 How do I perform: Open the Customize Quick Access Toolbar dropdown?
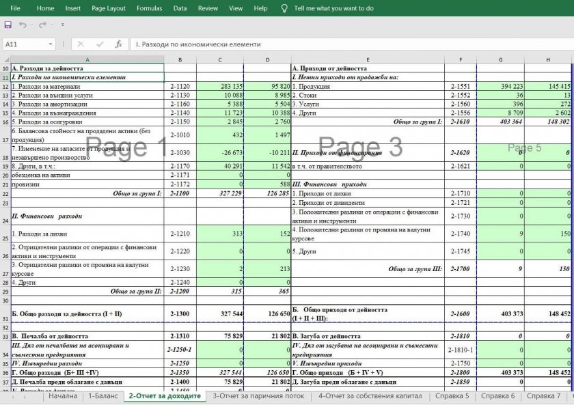point(63,25)
